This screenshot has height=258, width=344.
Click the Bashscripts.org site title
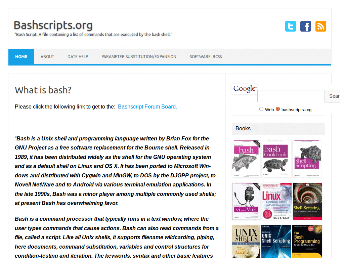point(53,25)
